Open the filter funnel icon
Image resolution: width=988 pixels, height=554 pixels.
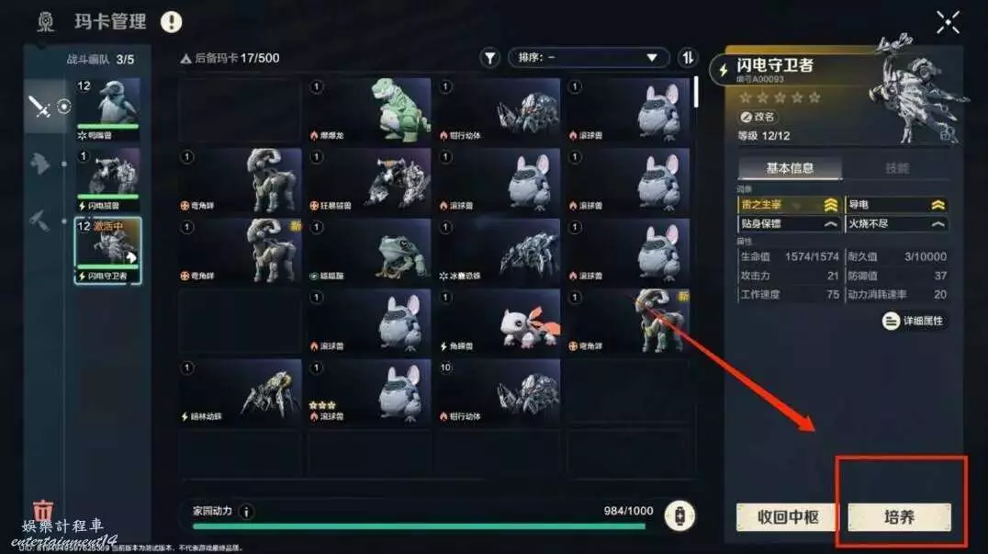point(489,58)
